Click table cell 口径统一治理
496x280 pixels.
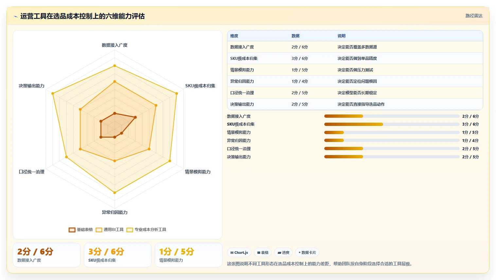coord(242,93)
